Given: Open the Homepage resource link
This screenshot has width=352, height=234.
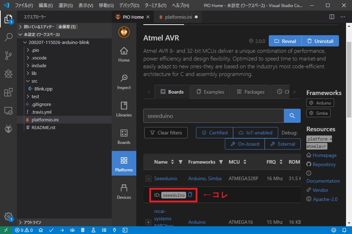Looking at the screenshot, I should click(x=324, y=155).
